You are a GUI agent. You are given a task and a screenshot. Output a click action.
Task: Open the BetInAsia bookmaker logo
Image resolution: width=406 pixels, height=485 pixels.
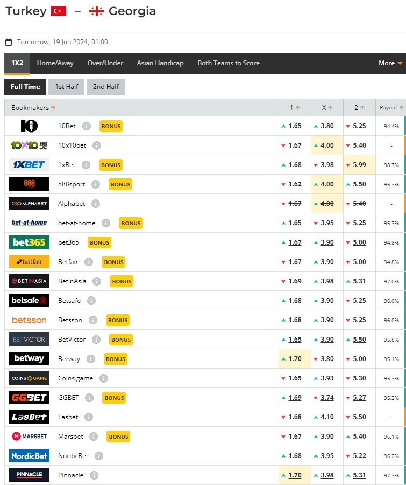pos(29,281)
